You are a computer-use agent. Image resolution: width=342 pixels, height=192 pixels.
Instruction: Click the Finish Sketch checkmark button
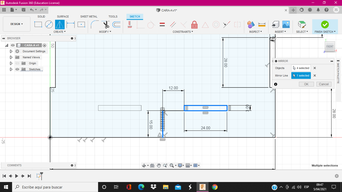point(325,24)
